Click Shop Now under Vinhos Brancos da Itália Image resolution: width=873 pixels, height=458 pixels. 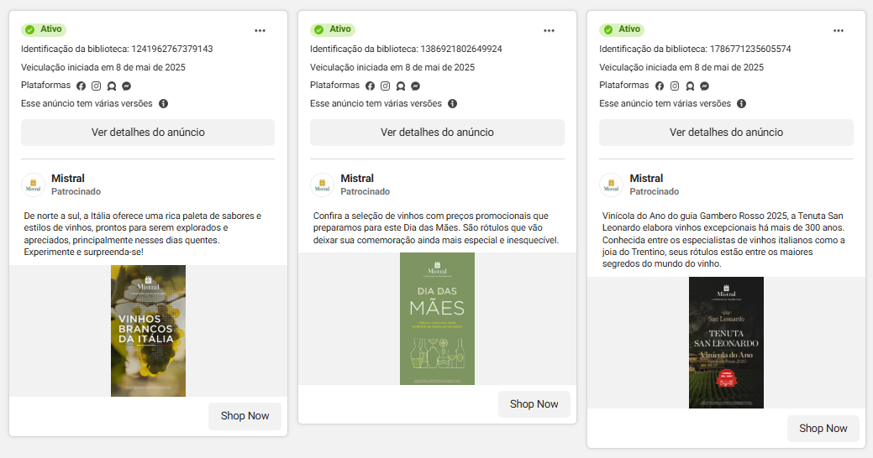(245, 416)
